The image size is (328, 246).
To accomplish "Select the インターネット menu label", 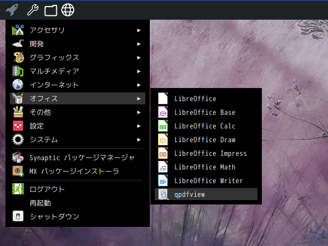I will tap(54, 85).
